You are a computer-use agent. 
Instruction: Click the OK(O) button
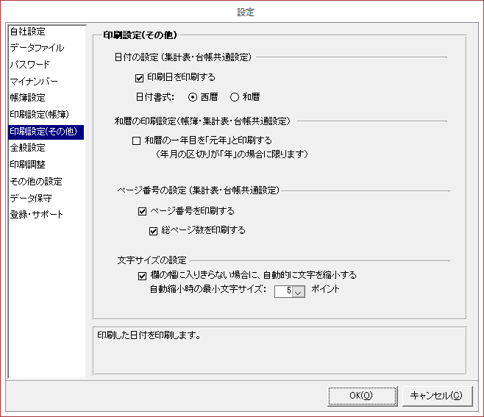click(361, 396)
